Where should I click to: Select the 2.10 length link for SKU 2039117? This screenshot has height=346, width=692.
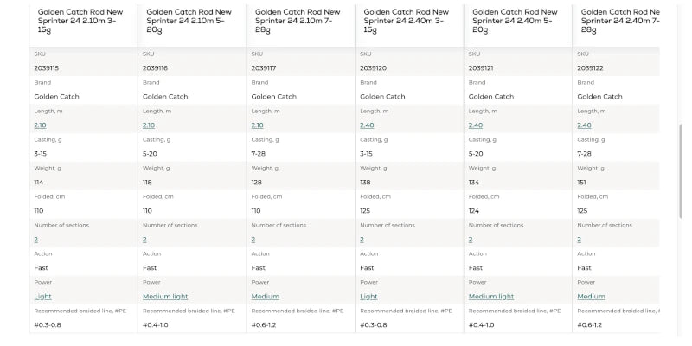click(x=257, y=125)
